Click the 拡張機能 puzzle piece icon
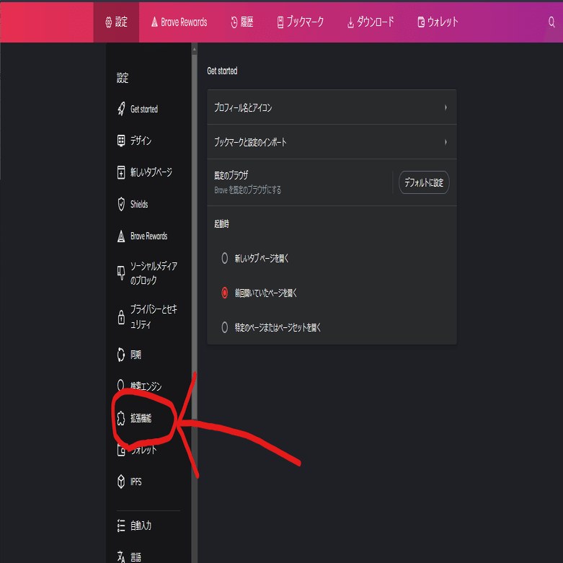The height and width of the screenshot is (563, 563). [x=121, y=418]
